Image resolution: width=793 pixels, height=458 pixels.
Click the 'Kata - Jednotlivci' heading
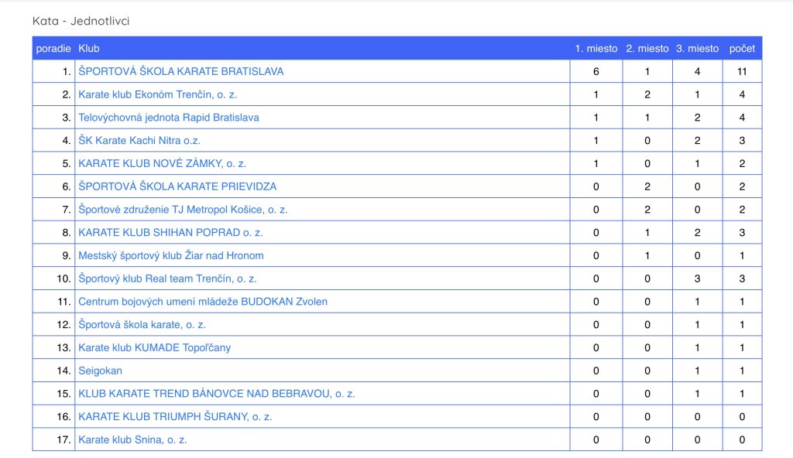[81, 21]
